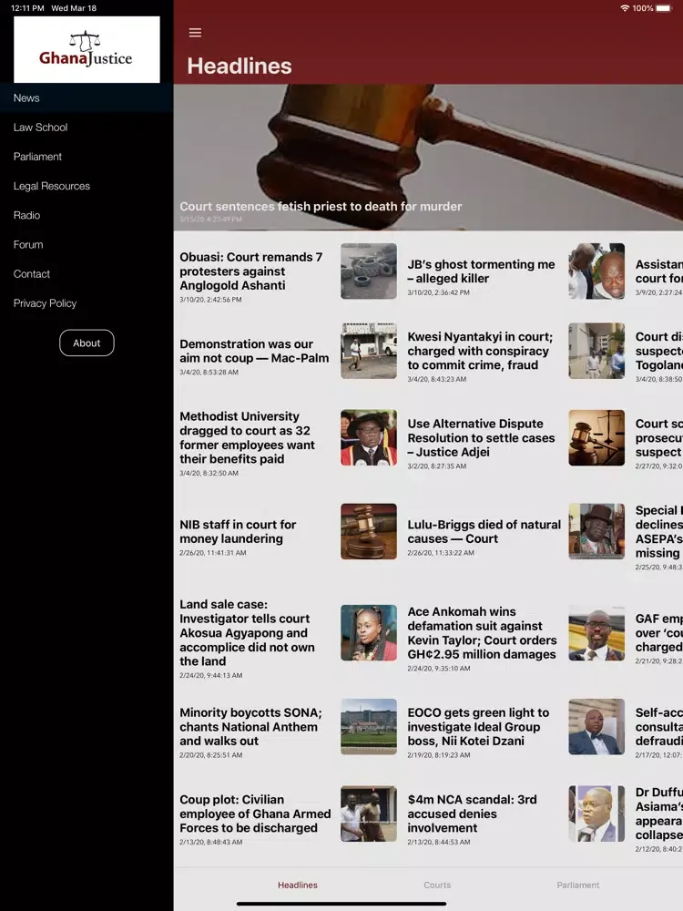
Task: Check the battery status icon
Action: (x=663, y=8)
